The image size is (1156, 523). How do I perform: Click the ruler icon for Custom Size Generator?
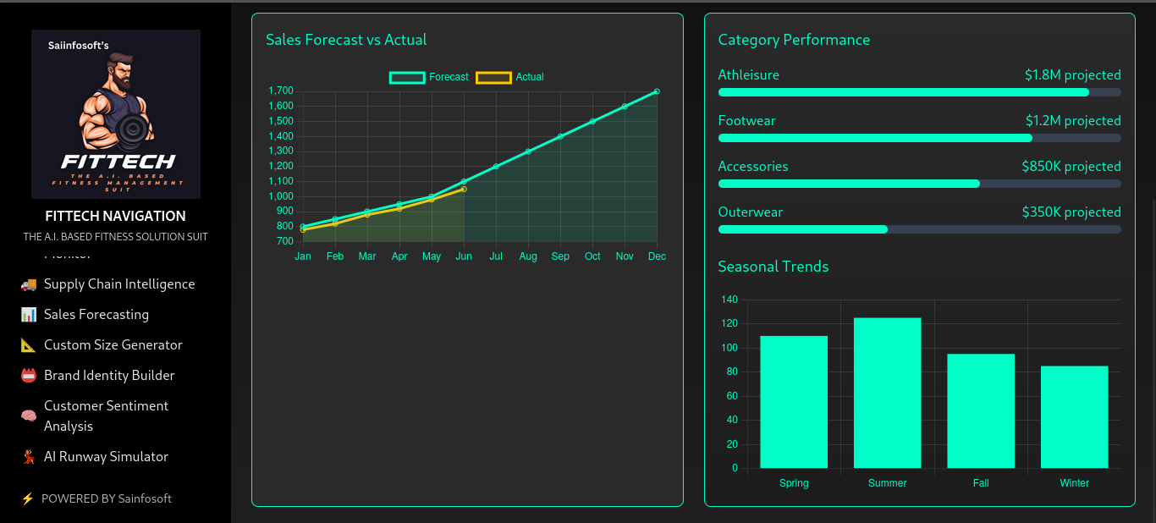[29, 345]
